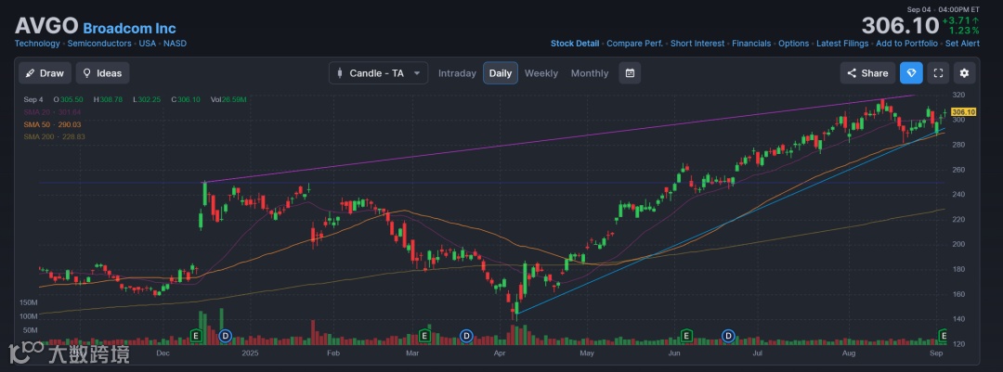Screen dimensions: 1003x372
Task: Toggle fullscreen chart view
Action: tap(938, 73)
